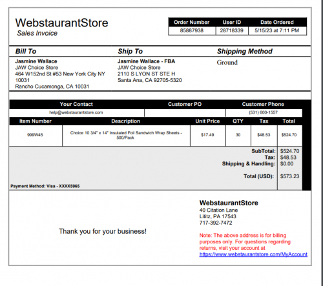
Task: Click the empty Customer PO field
Action: [x=185, y=113]
